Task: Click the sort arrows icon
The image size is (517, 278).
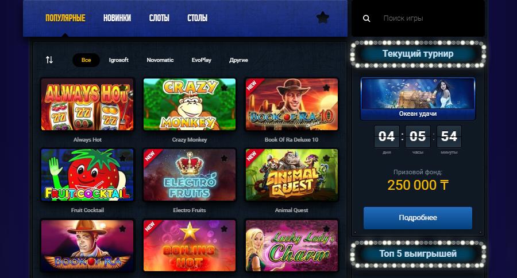Action: (49, 60)
